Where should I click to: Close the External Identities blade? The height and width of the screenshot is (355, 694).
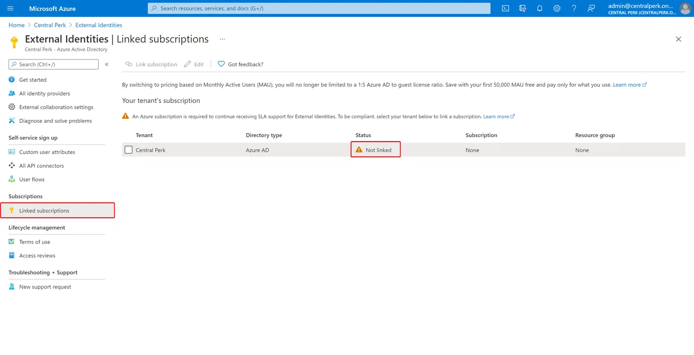click(679, 39)
